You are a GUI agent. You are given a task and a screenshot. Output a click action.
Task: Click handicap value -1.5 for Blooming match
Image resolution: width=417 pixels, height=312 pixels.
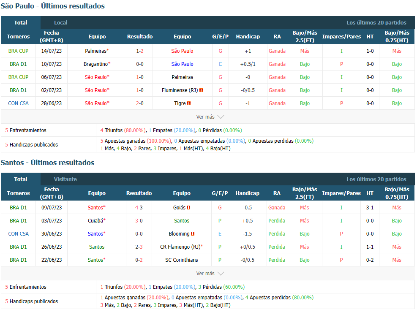click(247, 234)
